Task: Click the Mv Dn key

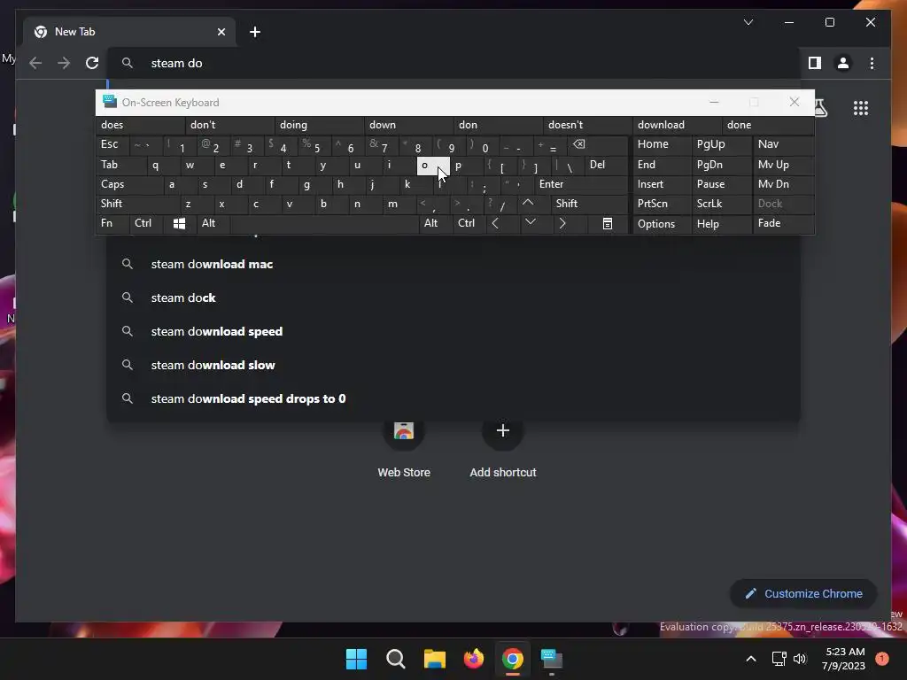Action: point(783,184)
